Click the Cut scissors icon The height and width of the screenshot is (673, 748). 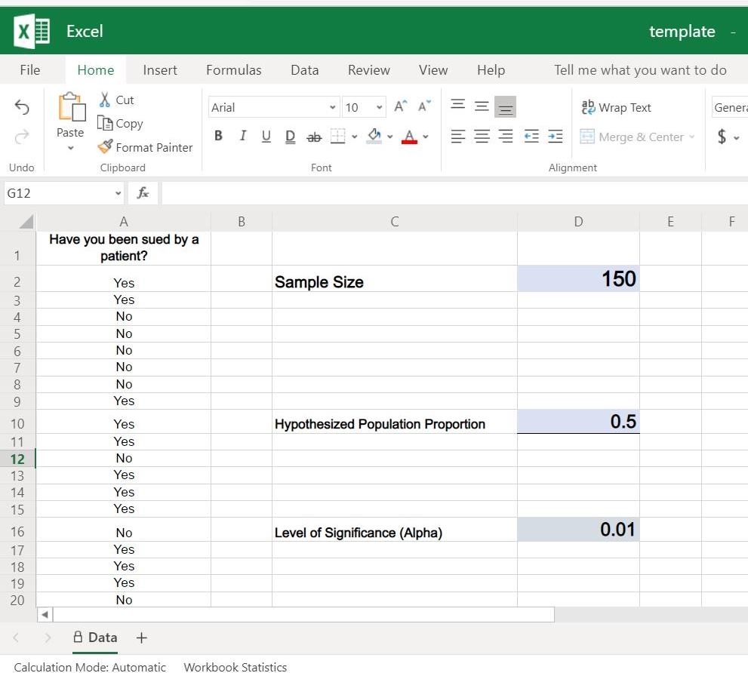point(106,100)
